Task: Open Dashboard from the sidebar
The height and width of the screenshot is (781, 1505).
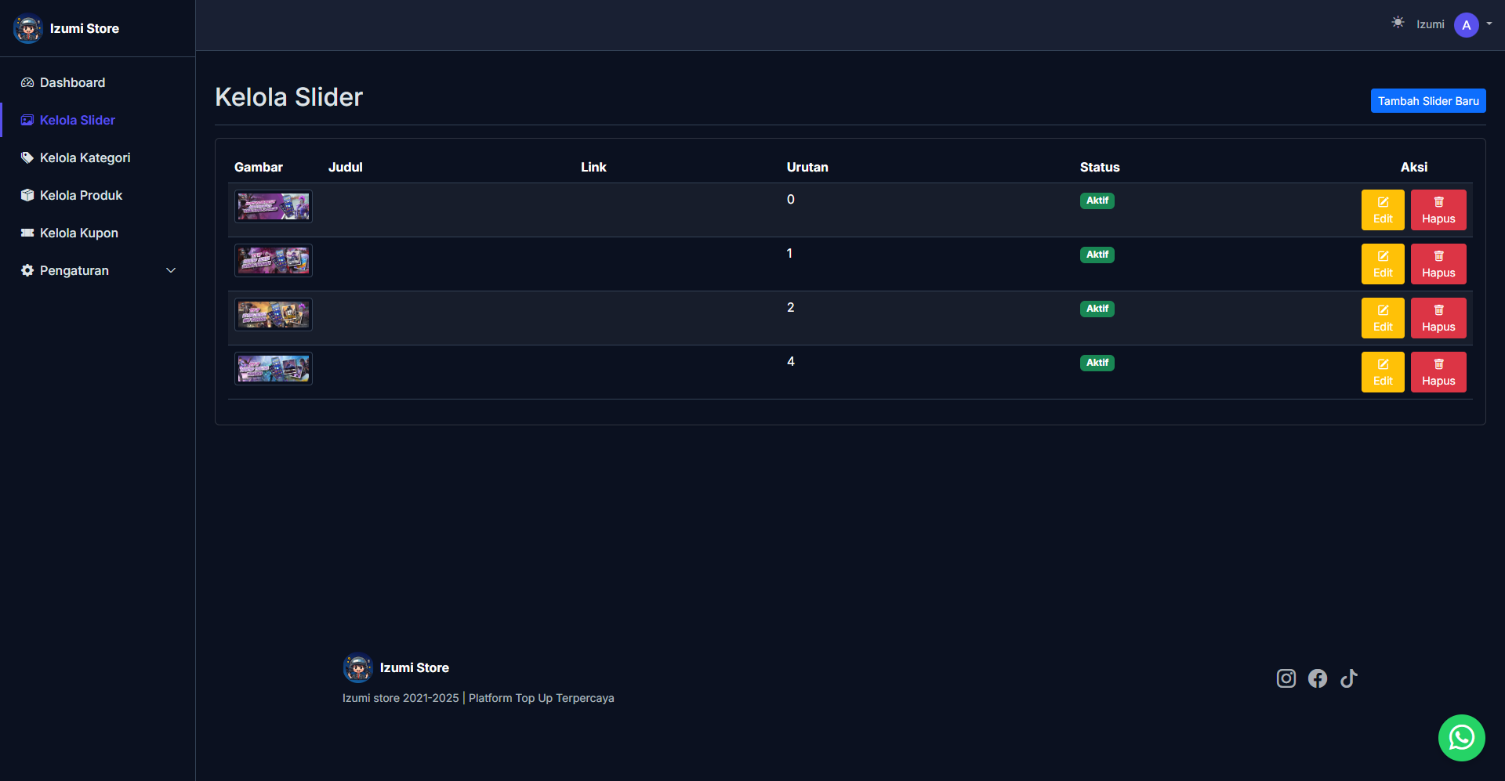Action: [x=72, y=82]
